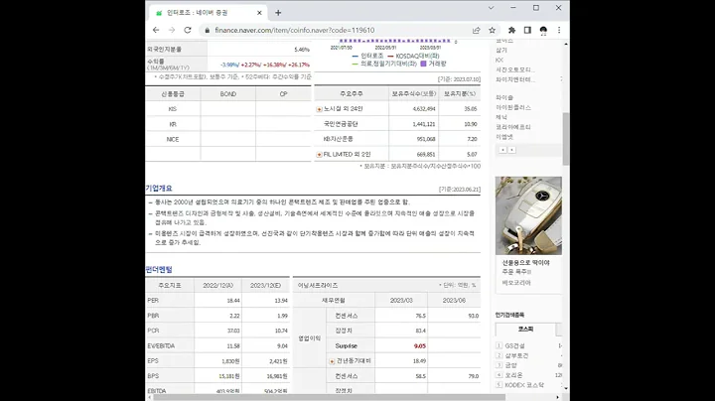Click the scroll-down arrow of the vertical scrollbar
715x401 pixels.
(x=566, y=388)
